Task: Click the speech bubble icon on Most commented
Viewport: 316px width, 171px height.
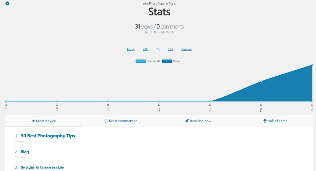Action: coord(106,121)
